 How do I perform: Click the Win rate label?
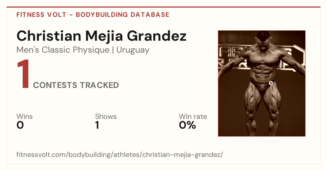pyautogui.click(x=193, y=116)
